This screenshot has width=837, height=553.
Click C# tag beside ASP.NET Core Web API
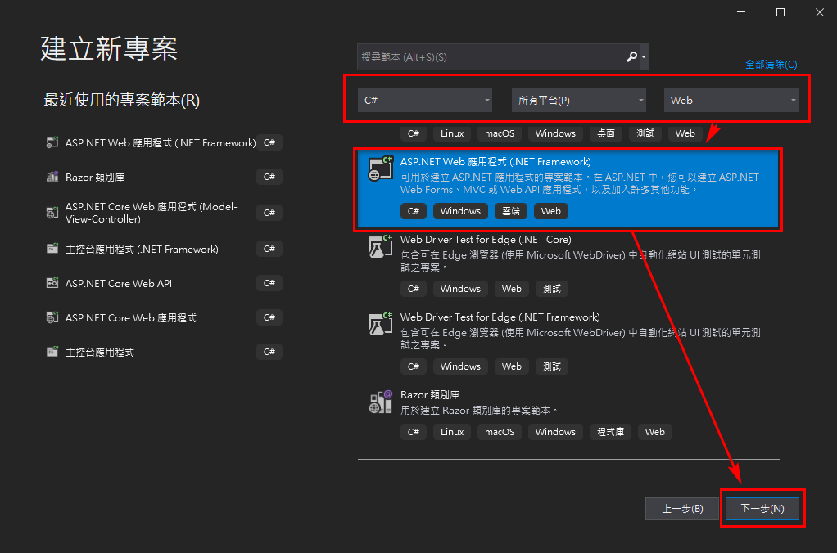(269, 283)
